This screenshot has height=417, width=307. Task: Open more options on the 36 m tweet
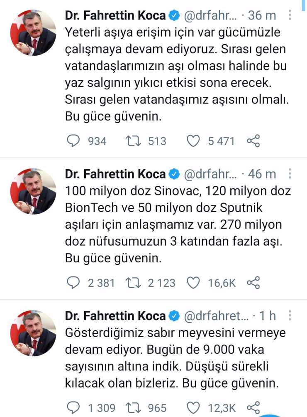click(290, 15)
